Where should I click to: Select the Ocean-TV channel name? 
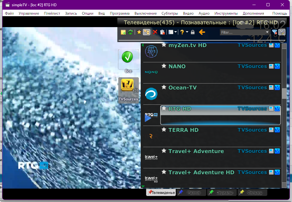click(182, 88)
